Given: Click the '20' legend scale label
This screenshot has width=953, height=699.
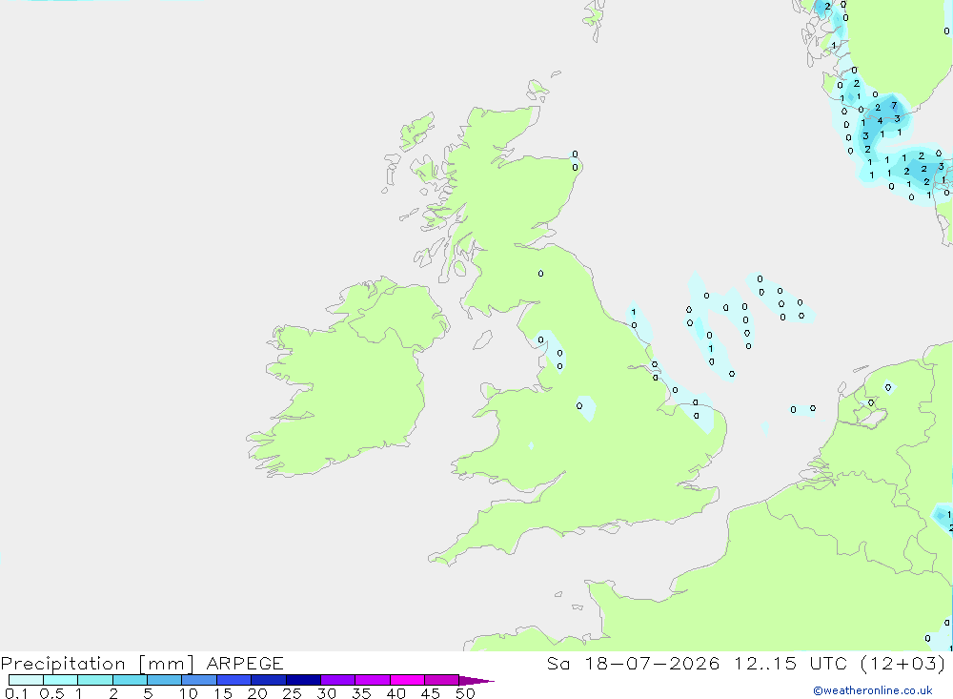Looking at the screenshot, I should (257, 693).
